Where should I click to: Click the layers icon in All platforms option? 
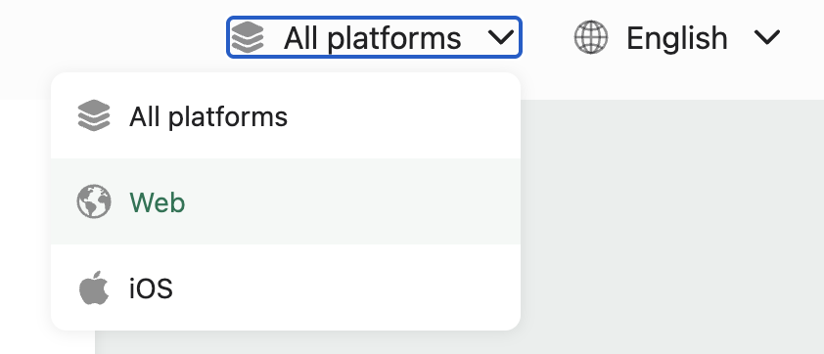pos(94,115)
